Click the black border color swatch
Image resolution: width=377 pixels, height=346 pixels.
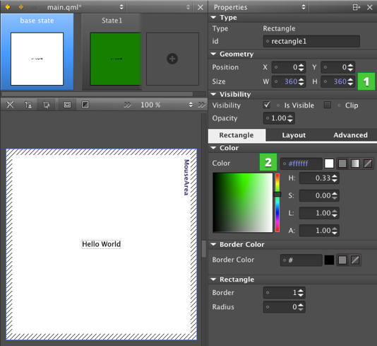pyautogui.click(x=329, y=260)
